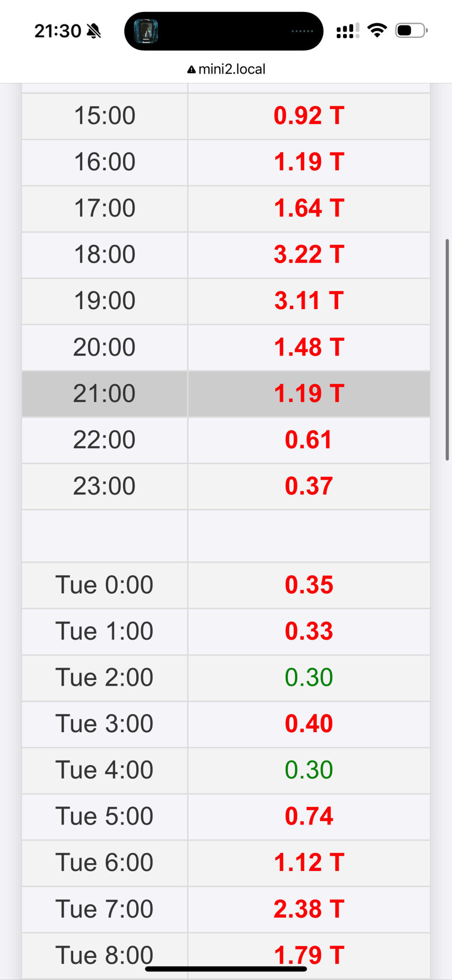452x980 pixels.
Task: Tap the cellular signal bars icon
Action: click(348, 31)
